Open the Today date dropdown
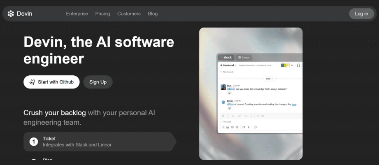This screenshot has height=165, width=379. [x=269, y=78]
